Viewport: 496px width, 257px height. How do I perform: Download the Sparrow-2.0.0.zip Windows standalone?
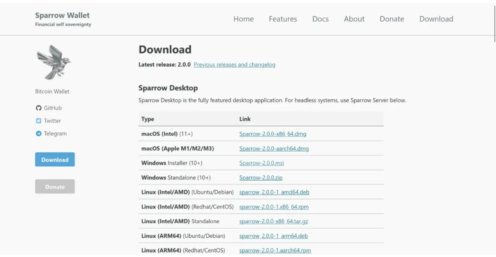[x=261, y=178]
